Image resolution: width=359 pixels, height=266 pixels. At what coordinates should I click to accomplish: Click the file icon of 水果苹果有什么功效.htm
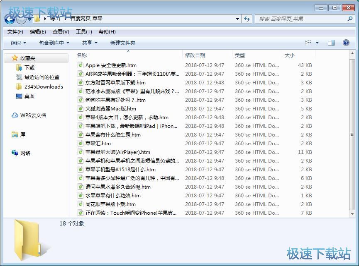tap(80, 196)
